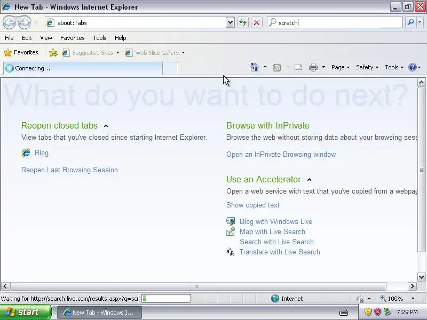Open the Favorites star button

[x=21, y=52]
